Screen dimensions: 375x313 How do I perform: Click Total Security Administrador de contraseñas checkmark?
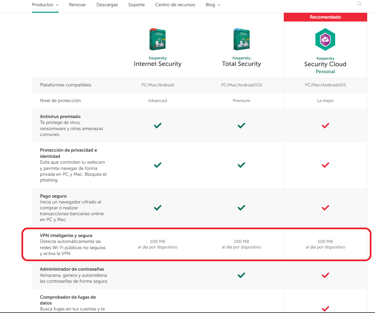pyautogui.click(x=241, y=275)
